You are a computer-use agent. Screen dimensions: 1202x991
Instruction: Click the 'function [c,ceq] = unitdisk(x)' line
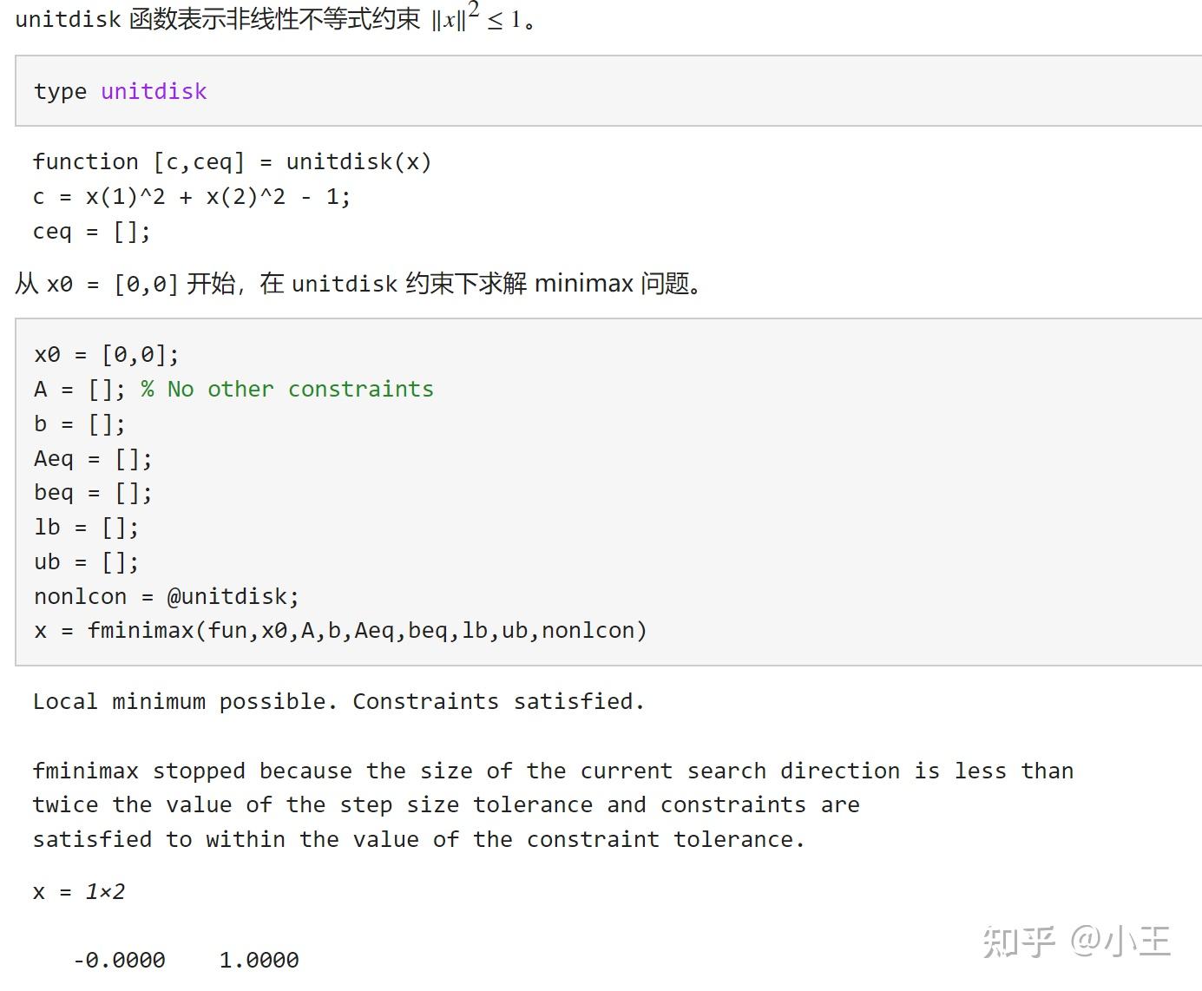click(x=232, y=162)
